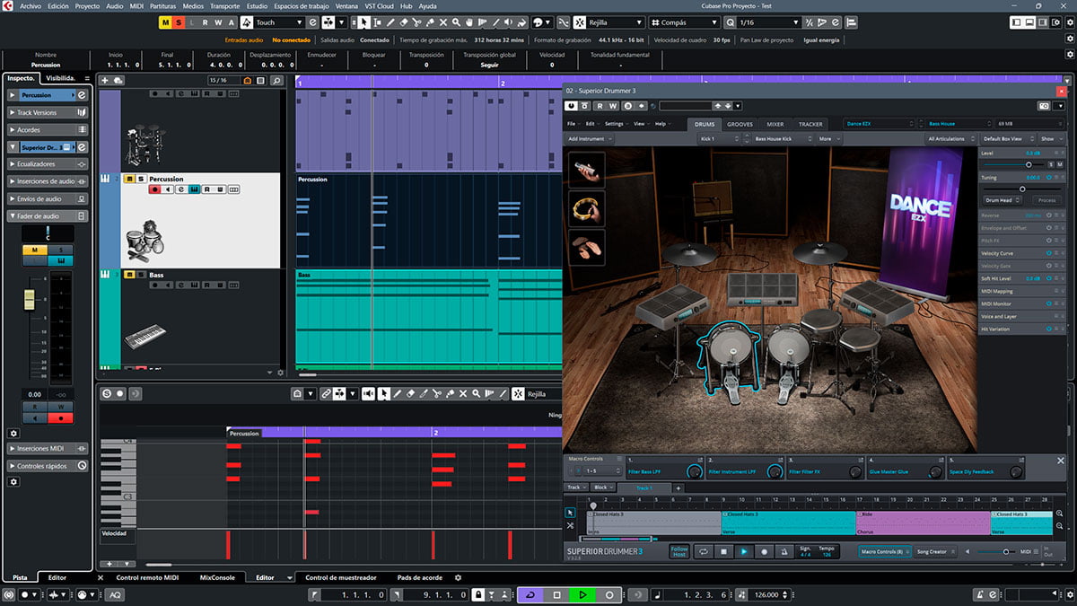Viewport: 1077px width, 606px height.
Task: Toggle record enable on the Percussion track
Action: click(154, 189)
